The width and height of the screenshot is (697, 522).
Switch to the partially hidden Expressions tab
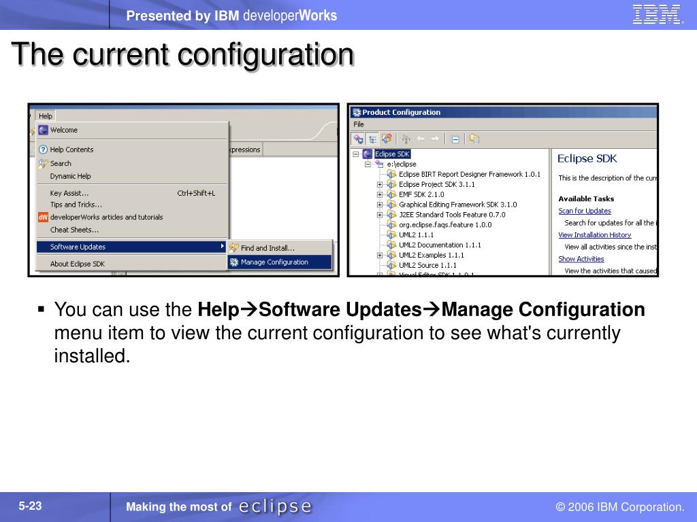(245, 150)
